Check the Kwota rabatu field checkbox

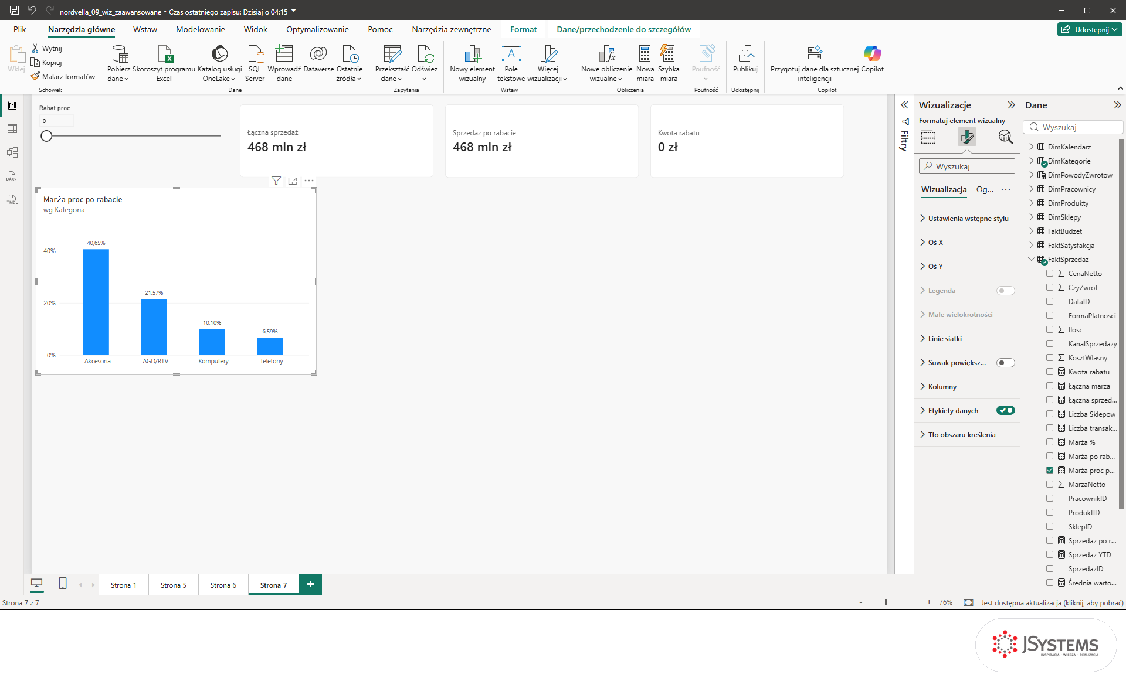[1050, 372]
